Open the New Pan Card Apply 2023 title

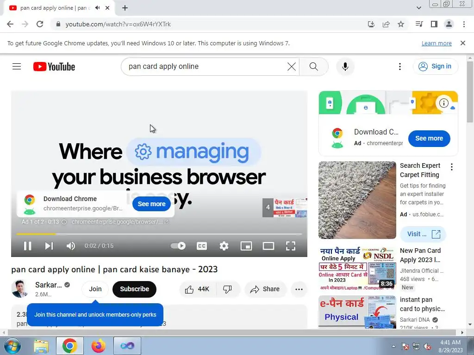[x=420, y=255]
